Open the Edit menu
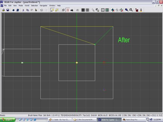Screen dimensions: 163x122 [x=10, y=6]
